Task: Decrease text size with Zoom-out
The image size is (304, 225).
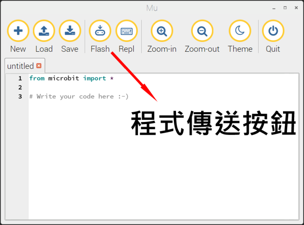Action: (202, 31)
